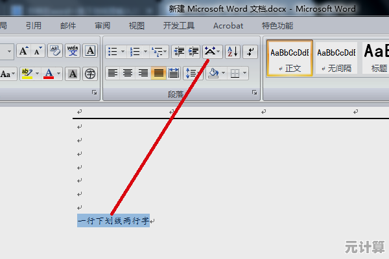Screen dimensions: 389x259
Task: Click the Grow Font button
Action: click(23, 51)
